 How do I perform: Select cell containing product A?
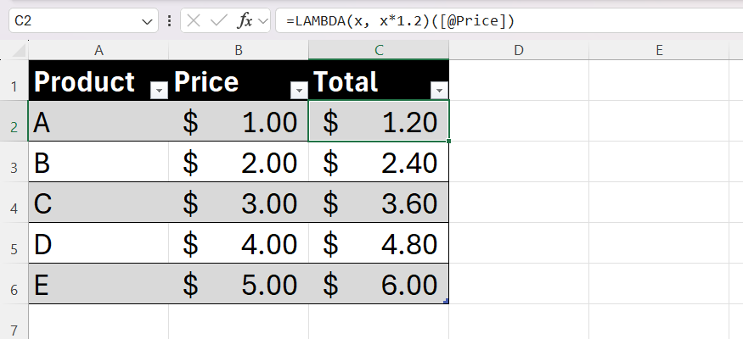(99, 121)
